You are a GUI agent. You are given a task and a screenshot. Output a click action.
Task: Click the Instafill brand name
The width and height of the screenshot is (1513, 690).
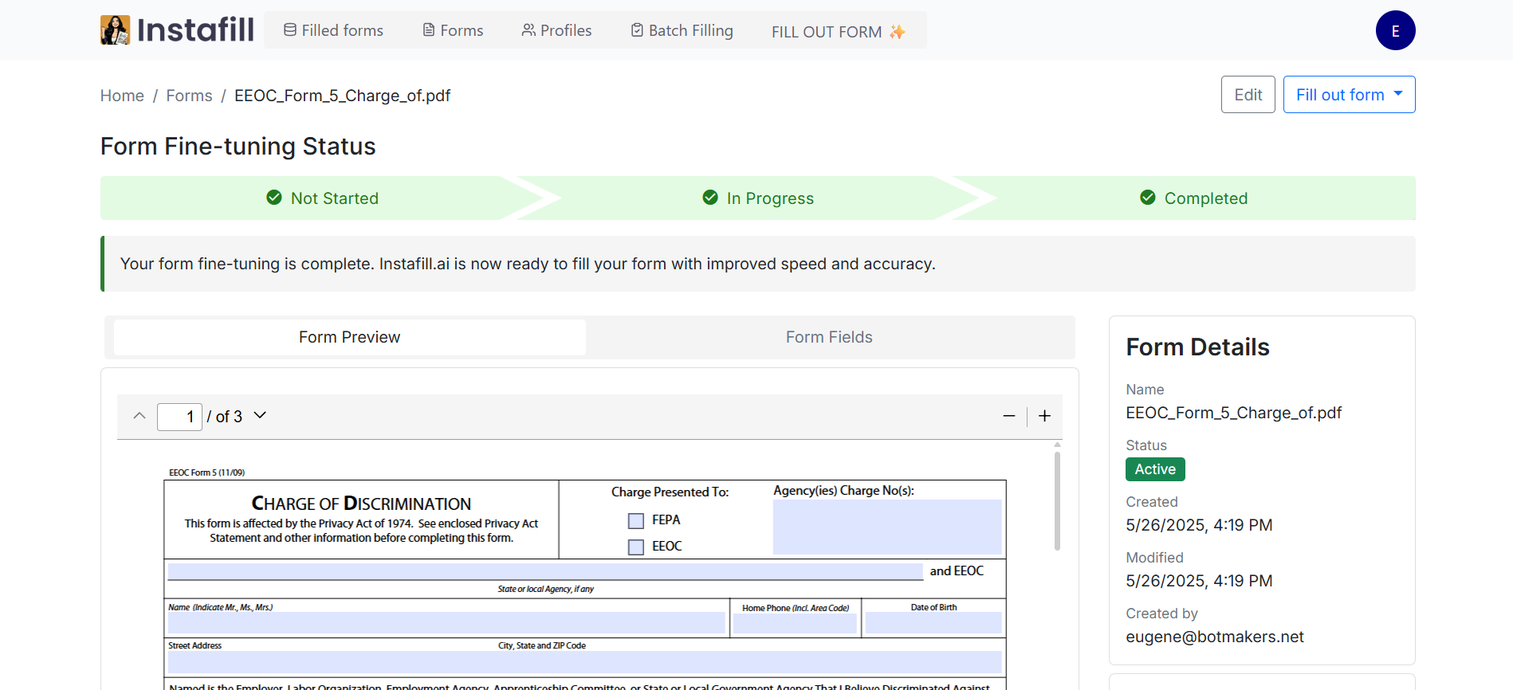tap(195, 30)
